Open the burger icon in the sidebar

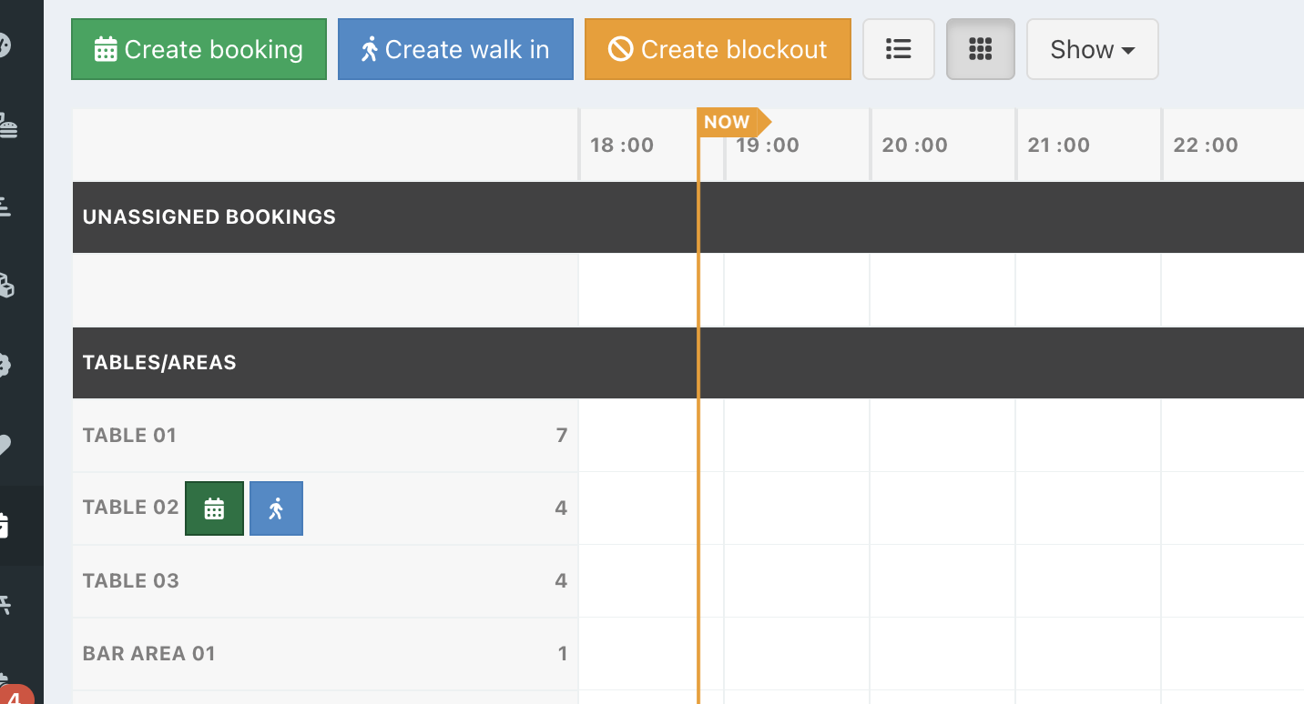point(7,126)
